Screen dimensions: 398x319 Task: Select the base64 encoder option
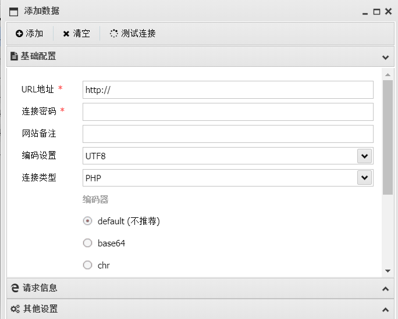87,243
